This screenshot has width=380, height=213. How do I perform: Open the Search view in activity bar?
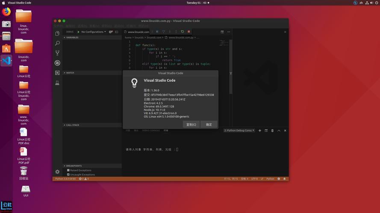tap(57, 43)
